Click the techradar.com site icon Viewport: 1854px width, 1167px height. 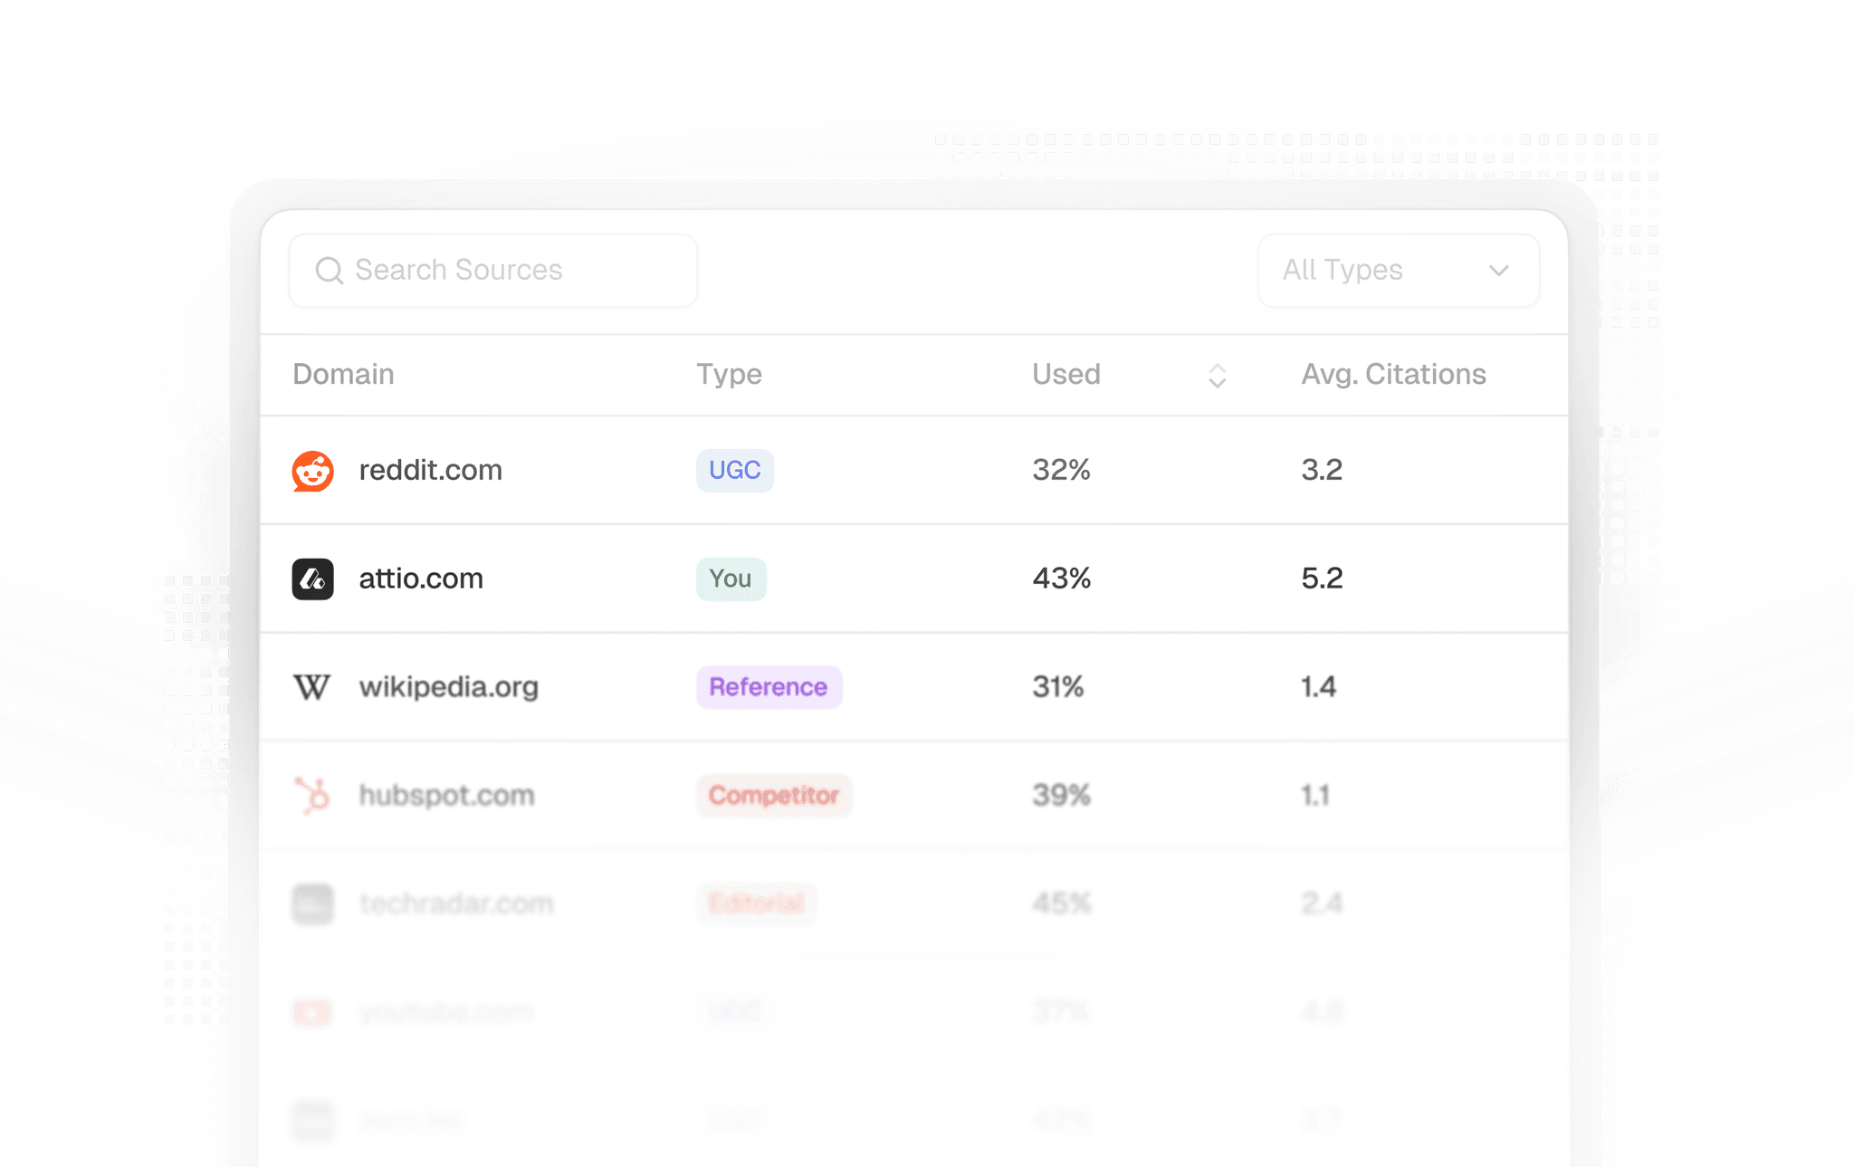tap(312, 904)
